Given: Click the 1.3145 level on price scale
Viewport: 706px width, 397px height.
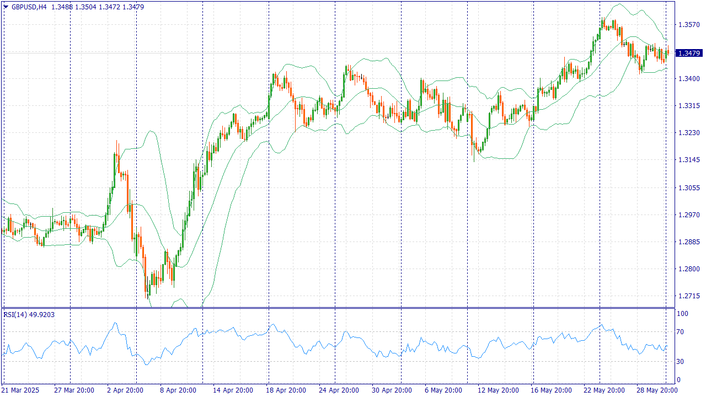Looking at the screenshot, I should (689, 160).
